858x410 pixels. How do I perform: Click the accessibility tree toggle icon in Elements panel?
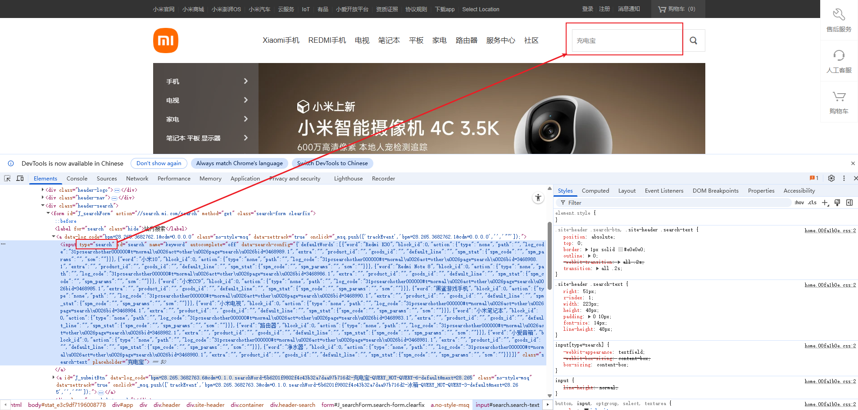538,198
